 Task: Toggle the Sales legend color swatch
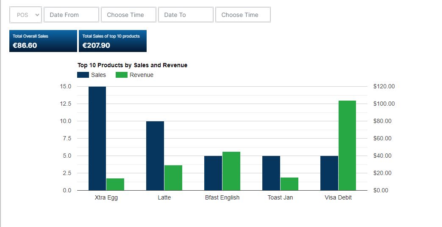click(x=83, y=75)
